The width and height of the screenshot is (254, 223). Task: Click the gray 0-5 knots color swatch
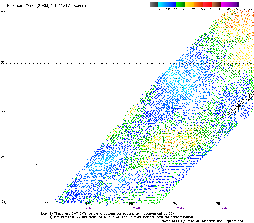154,4
